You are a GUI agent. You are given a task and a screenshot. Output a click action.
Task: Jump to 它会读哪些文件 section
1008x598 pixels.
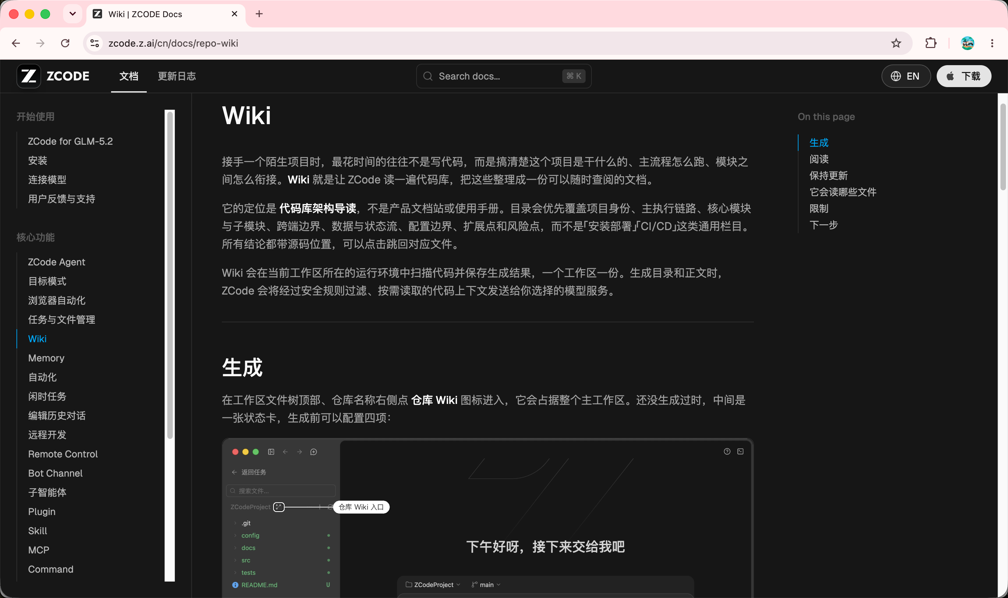[x=843, y=192]
